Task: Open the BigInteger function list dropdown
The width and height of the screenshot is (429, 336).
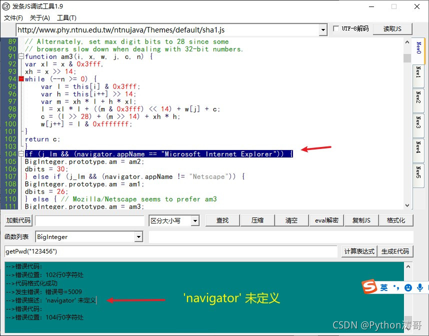Action: (x=138, y=237)
